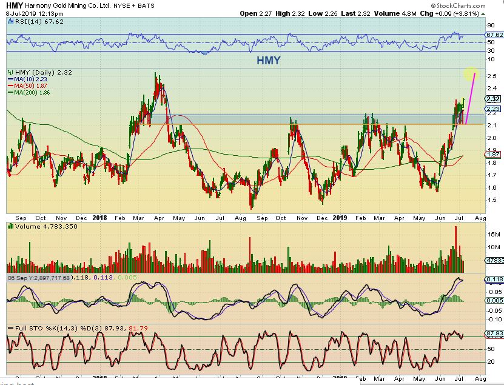Click the green up-triangle after Chg value
This screenshot has height=385, width=504.
click(x=483, y=14)
